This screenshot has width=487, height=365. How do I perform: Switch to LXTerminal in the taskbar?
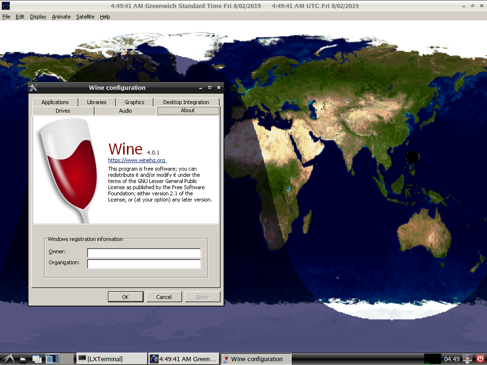pyautogui.click(x=111, y=359)
